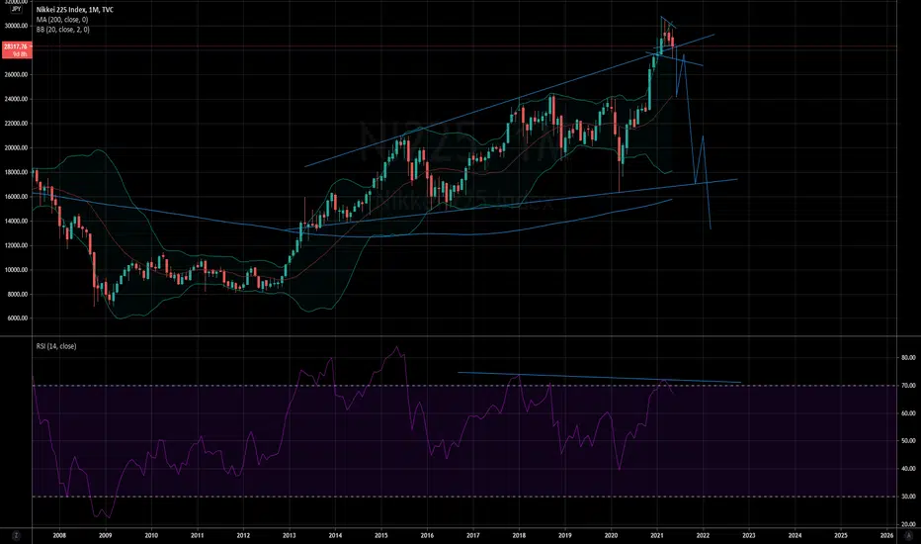Click the BB (20, close, 2, 0) indicator legend
This screenshot has width=921, height=544.
63,30
